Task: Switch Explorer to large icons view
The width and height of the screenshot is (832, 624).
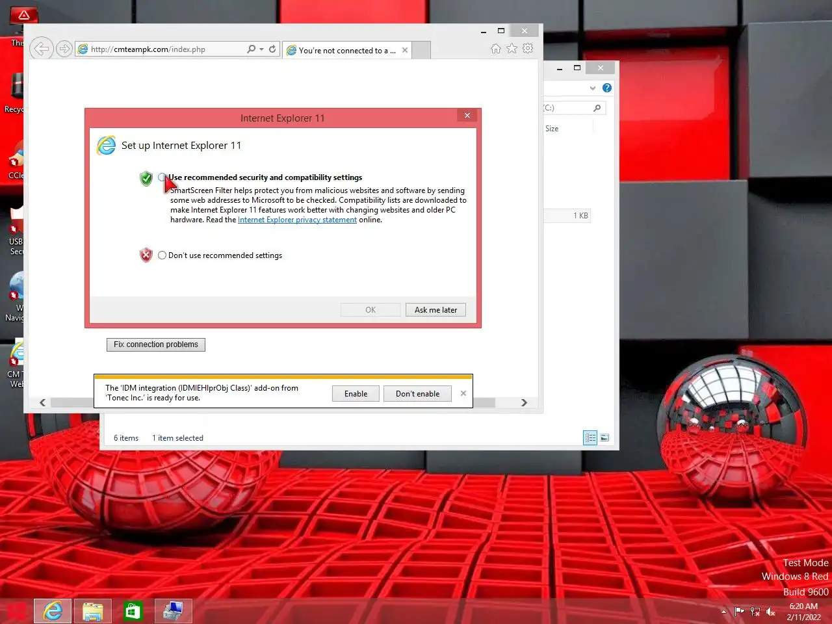Action: tap(604, 438)
